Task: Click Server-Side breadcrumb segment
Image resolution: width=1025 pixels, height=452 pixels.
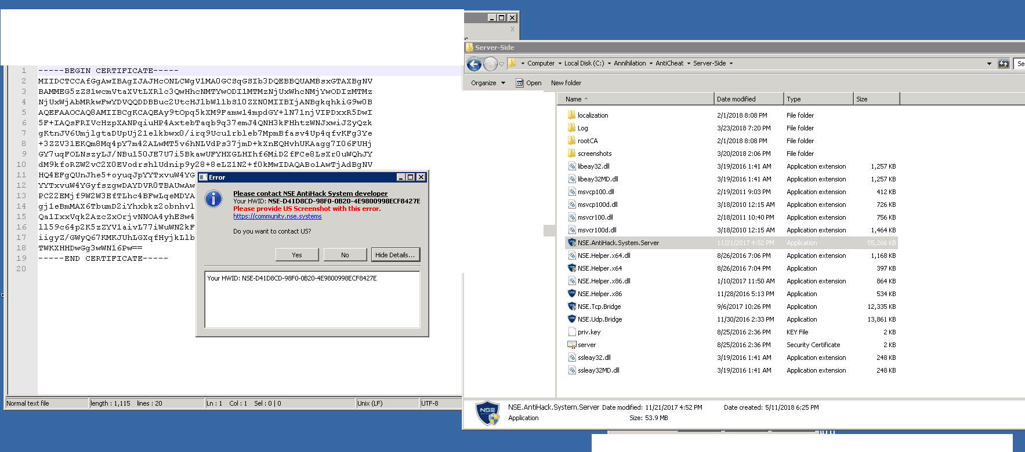Action: [x=709, y=63]
